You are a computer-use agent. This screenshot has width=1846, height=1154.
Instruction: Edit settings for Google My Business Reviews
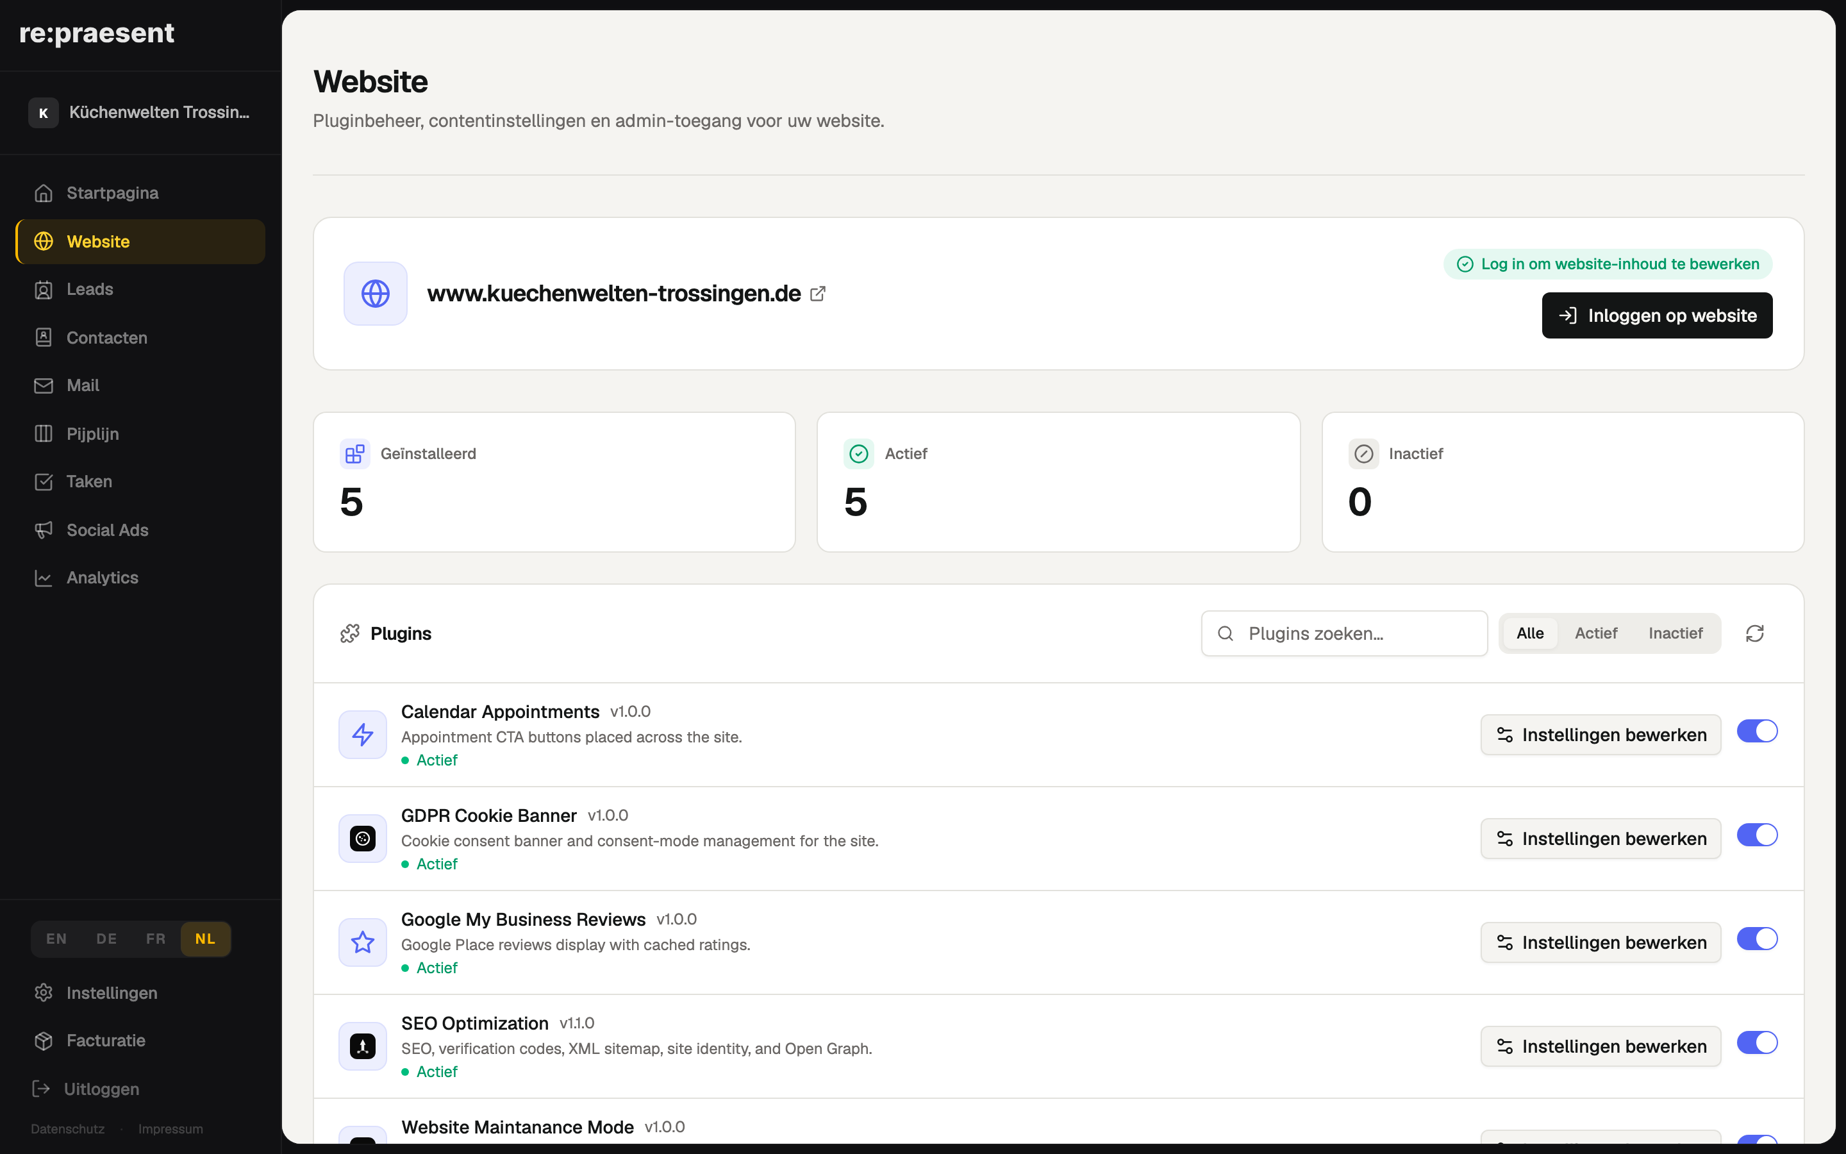point(1601,942)
